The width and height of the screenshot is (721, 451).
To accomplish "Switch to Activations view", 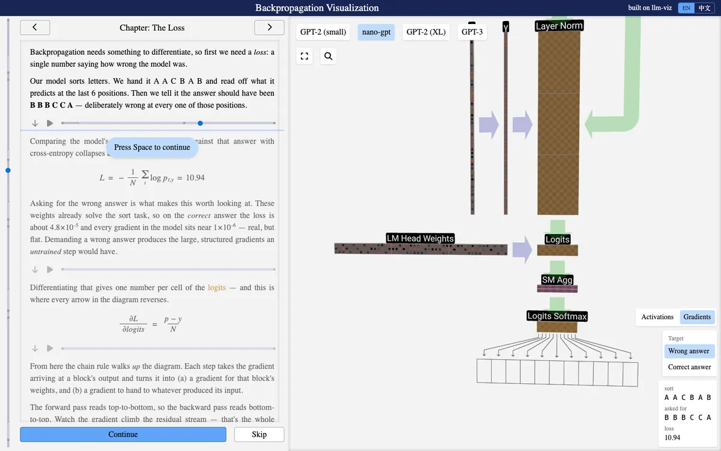I will [657, 317].
